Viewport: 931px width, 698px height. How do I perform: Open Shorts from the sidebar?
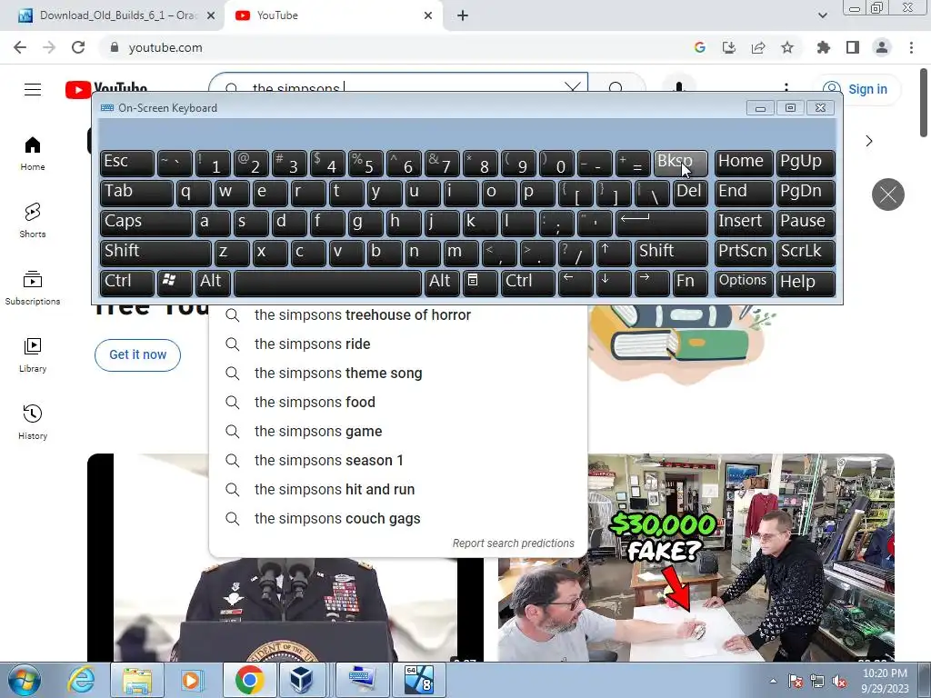(x=33, y=220)
